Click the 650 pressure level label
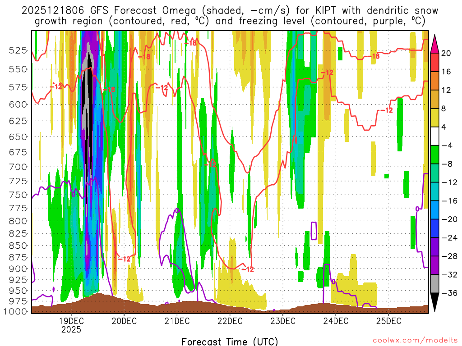The width and height of the screenshot is (462, 346). point(18,137)
